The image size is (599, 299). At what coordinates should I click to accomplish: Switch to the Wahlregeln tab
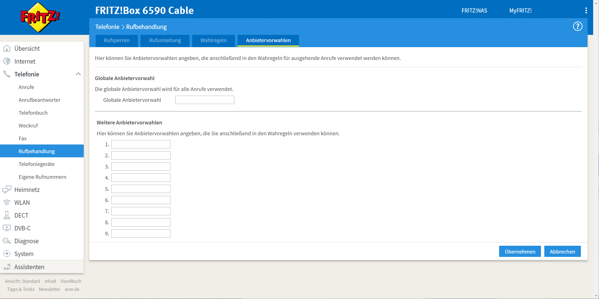[x=213, y=40]
